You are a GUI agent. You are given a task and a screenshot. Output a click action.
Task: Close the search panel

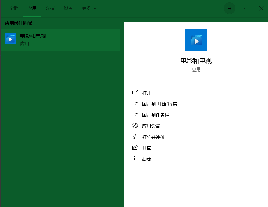pyautogui.click(x=261, y=8)
